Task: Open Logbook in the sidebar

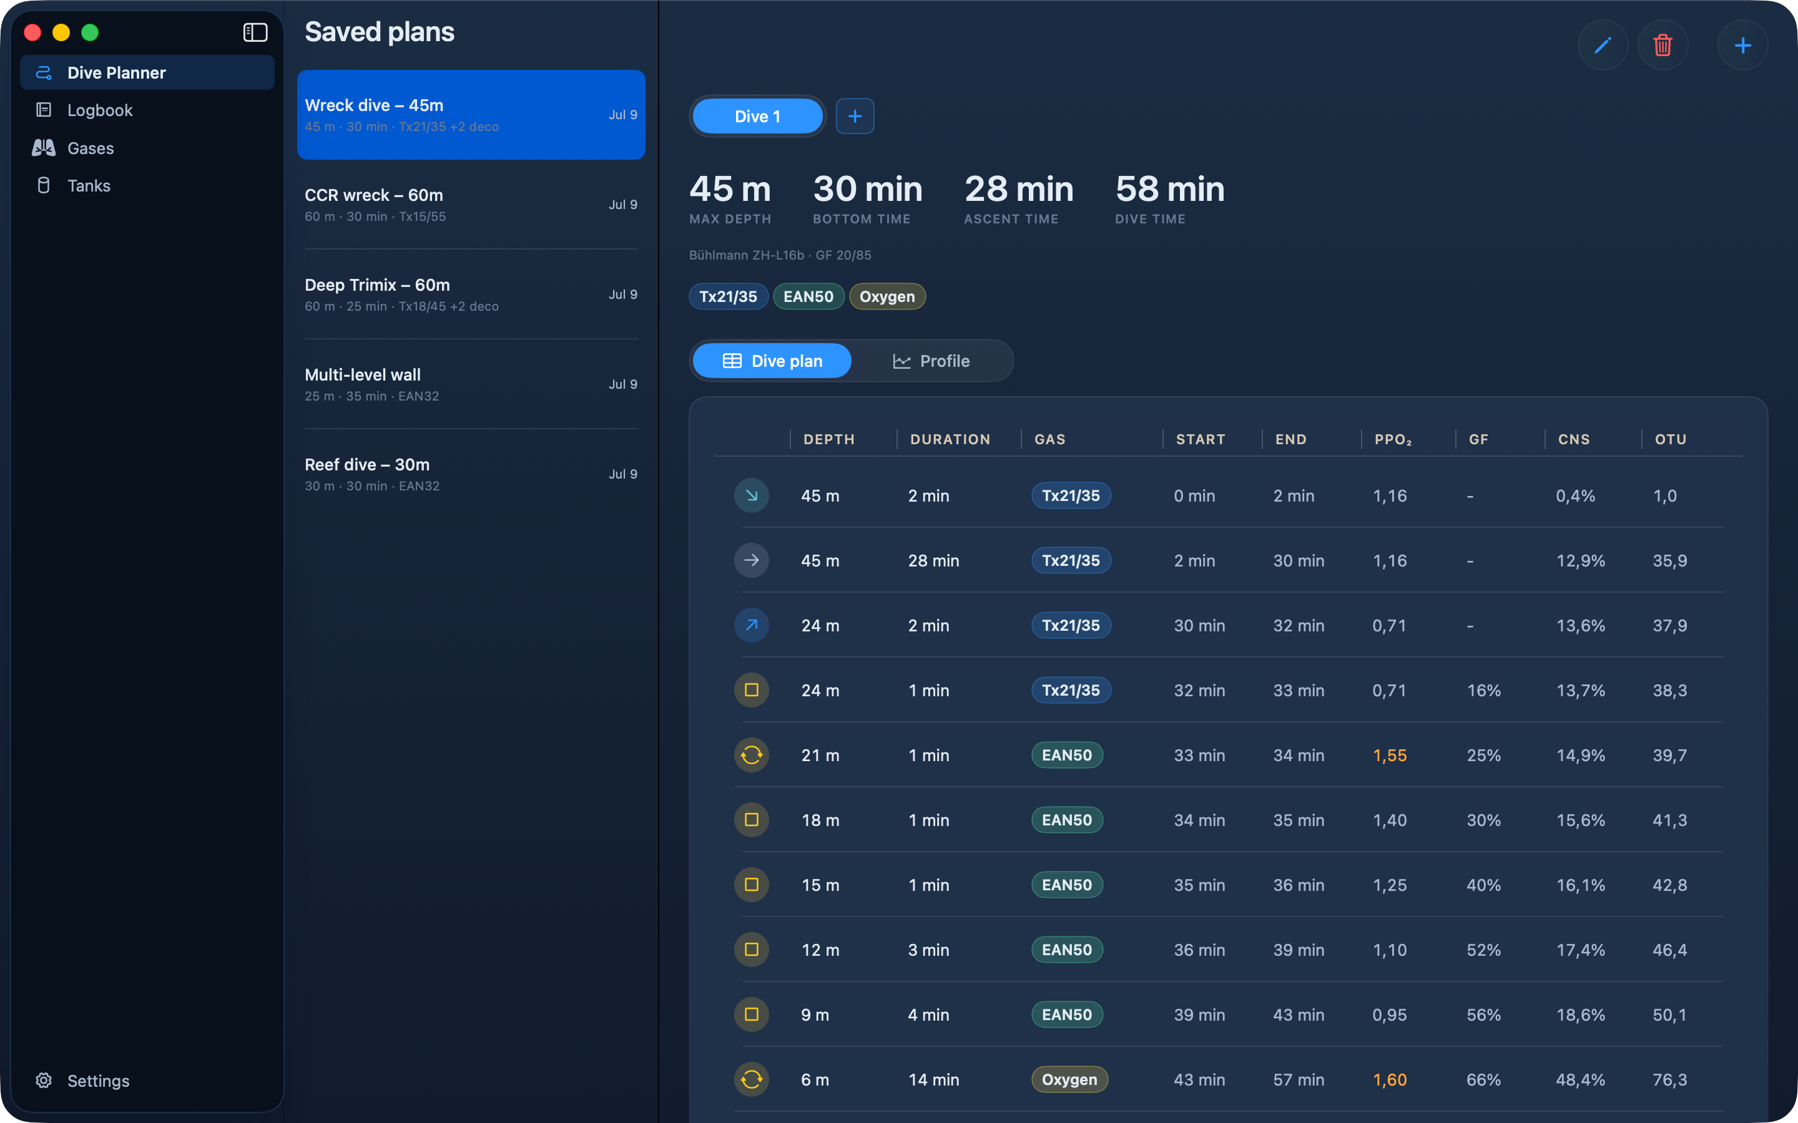Action: [x=147, y=110]
